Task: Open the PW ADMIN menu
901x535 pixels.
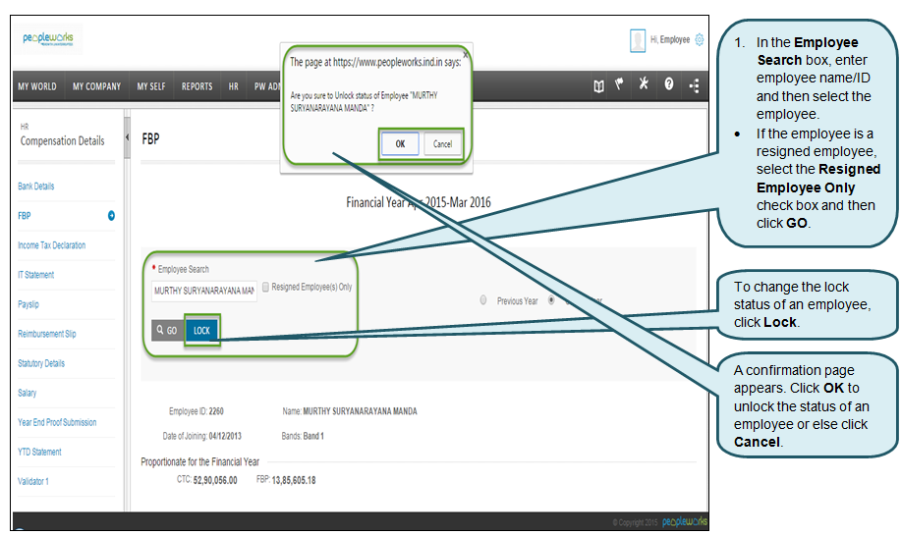Action: 267,86
